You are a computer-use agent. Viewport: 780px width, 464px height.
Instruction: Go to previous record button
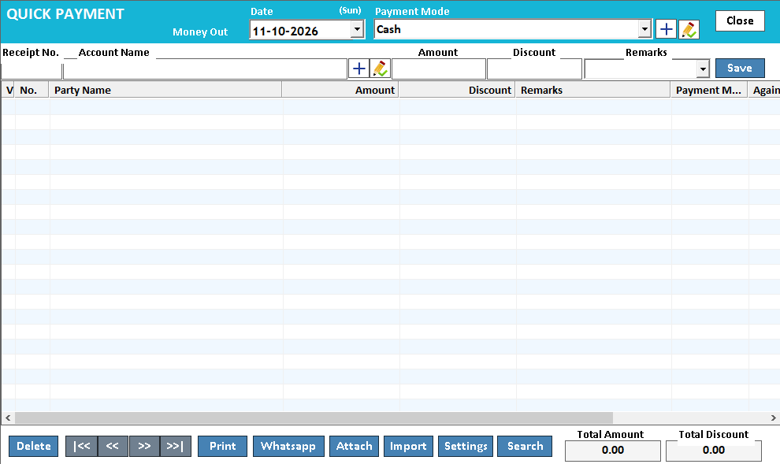point(113,446)
